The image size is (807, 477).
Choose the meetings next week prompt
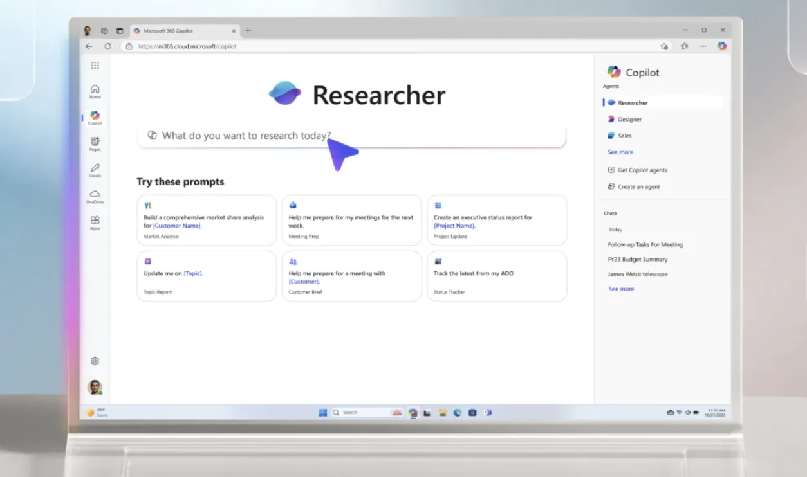(352, 221)
